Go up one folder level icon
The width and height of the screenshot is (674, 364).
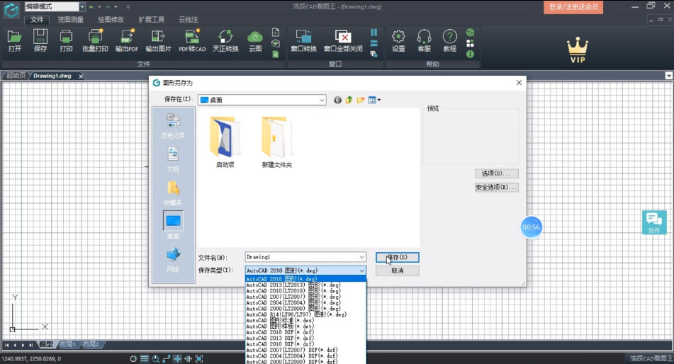click(x=349, y=100)
